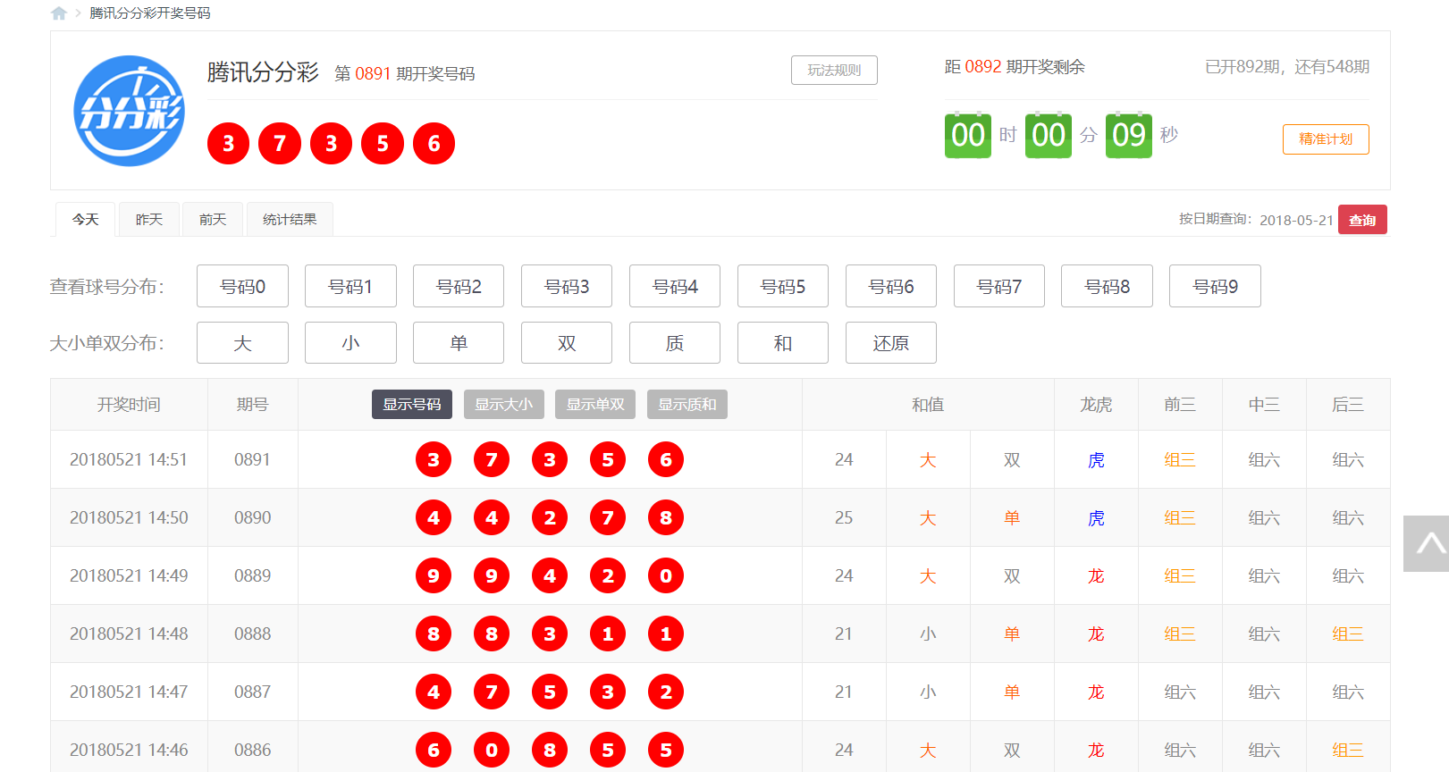Image resolution: width=1449 pixels, height=772 pixels.
Task: Click the red 查询 button
Action: coord(1362,220)
